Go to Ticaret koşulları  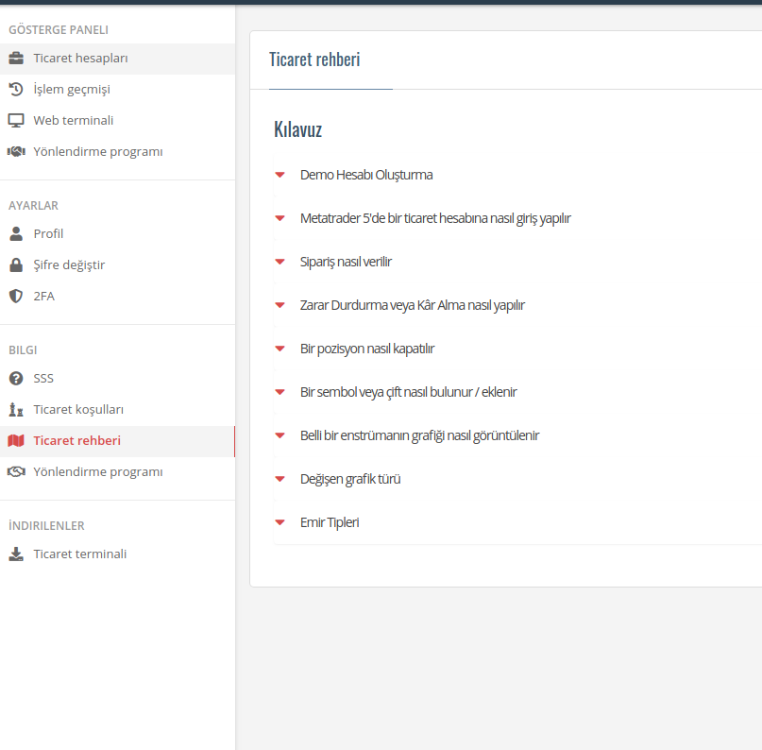tap(118, 409)
